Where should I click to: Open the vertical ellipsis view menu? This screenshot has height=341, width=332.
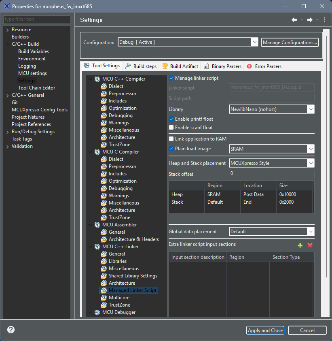pos(325,19)
